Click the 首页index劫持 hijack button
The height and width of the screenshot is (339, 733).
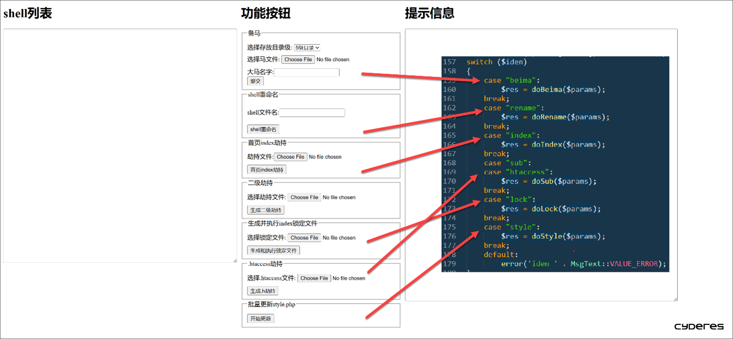[267, 169]
